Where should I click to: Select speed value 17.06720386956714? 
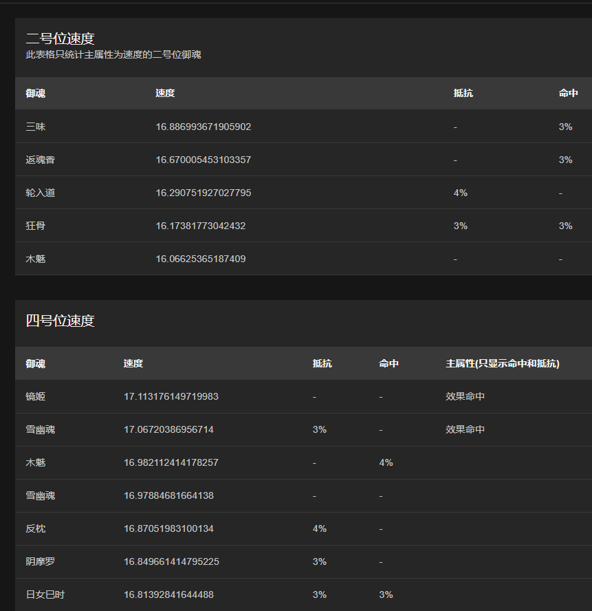click(168, 429)
